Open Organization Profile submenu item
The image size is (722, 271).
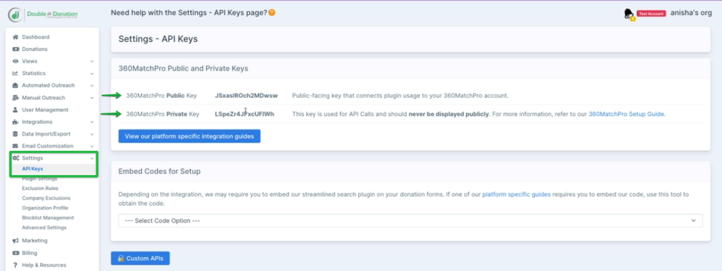click(x=45, y=208)
